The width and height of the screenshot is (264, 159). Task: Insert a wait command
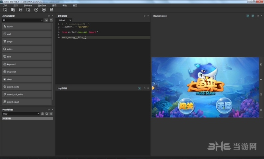tap(26, 34)
